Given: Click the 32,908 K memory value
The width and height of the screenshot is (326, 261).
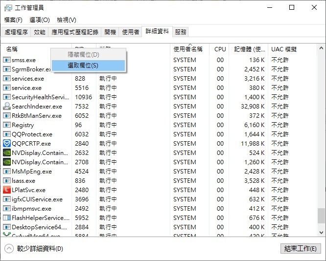Looking at the screenshot, I should point(253,107).
